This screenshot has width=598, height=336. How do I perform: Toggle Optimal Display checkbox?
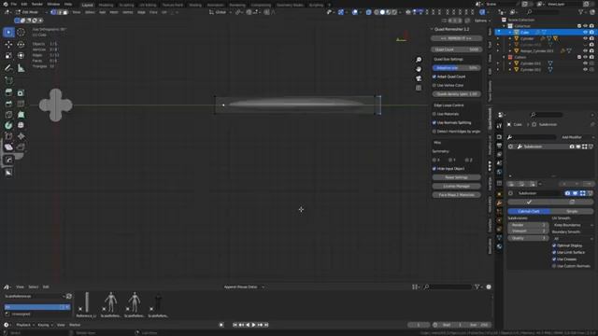[x=554, y=245]
